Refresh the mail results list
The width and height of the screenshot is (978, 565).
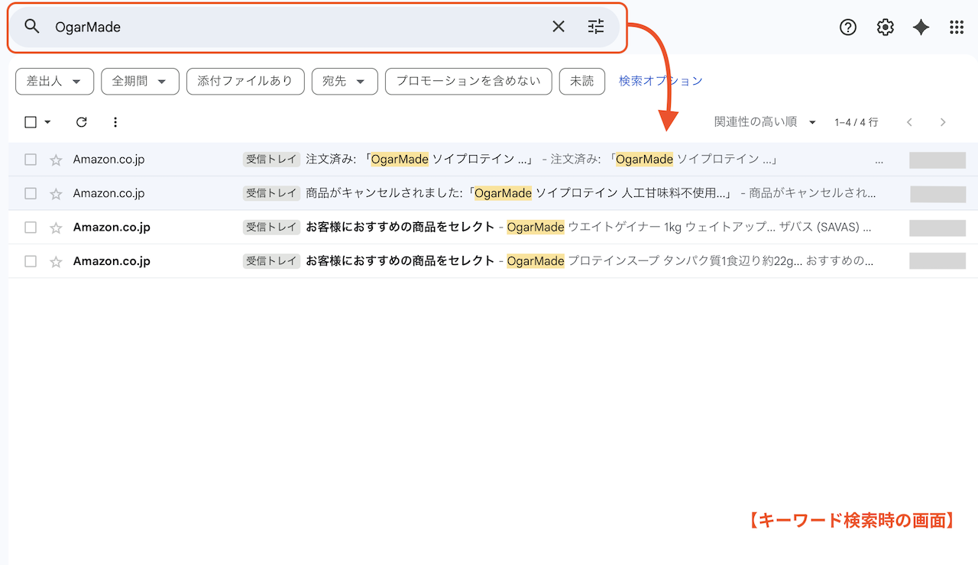[82, 122]
